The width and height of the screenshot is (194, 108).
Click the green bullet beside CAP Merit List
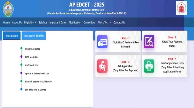coord(21,65)
